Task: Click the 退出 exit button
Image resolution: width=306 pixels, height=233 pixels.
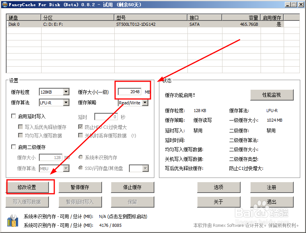Action: point(272,202)
